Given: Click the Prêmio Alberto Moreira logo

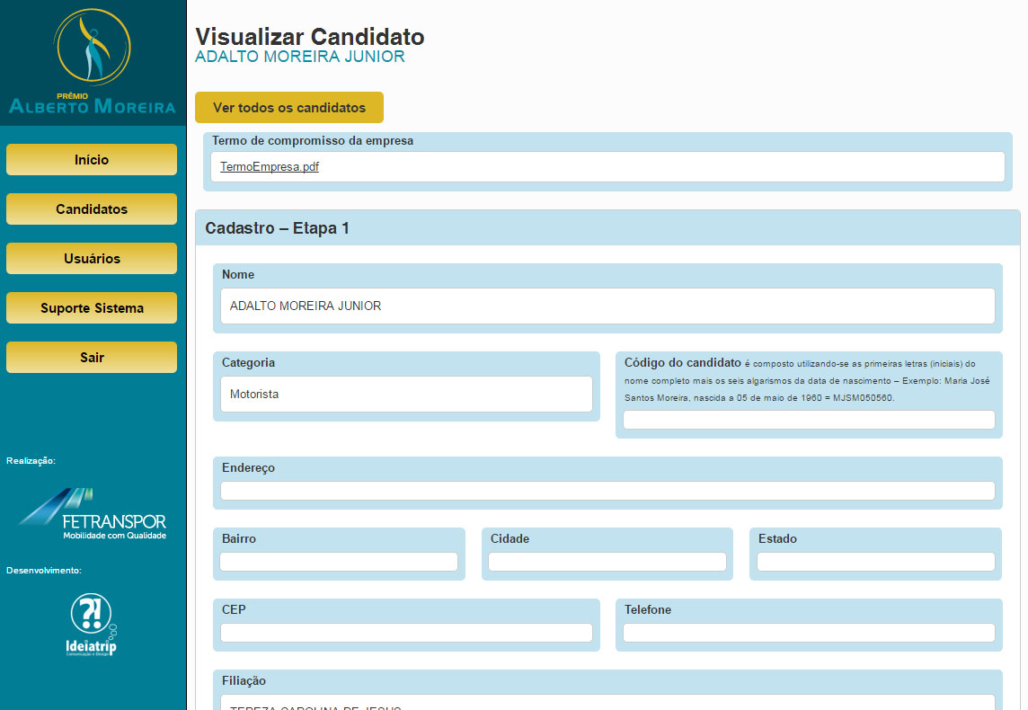Looking at the screenshot, I should point(93,63).
